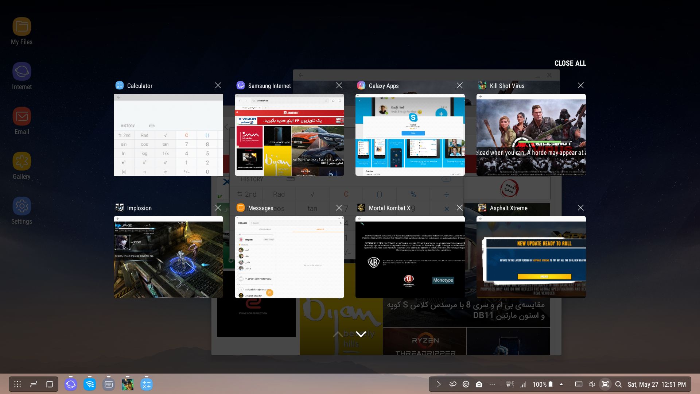This screenshot has height=394, width=700.
Task: Close the Implosion recent card
Action: point(218,208)
